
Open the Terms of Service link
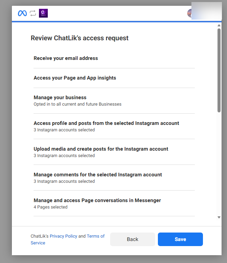(67, 240)
